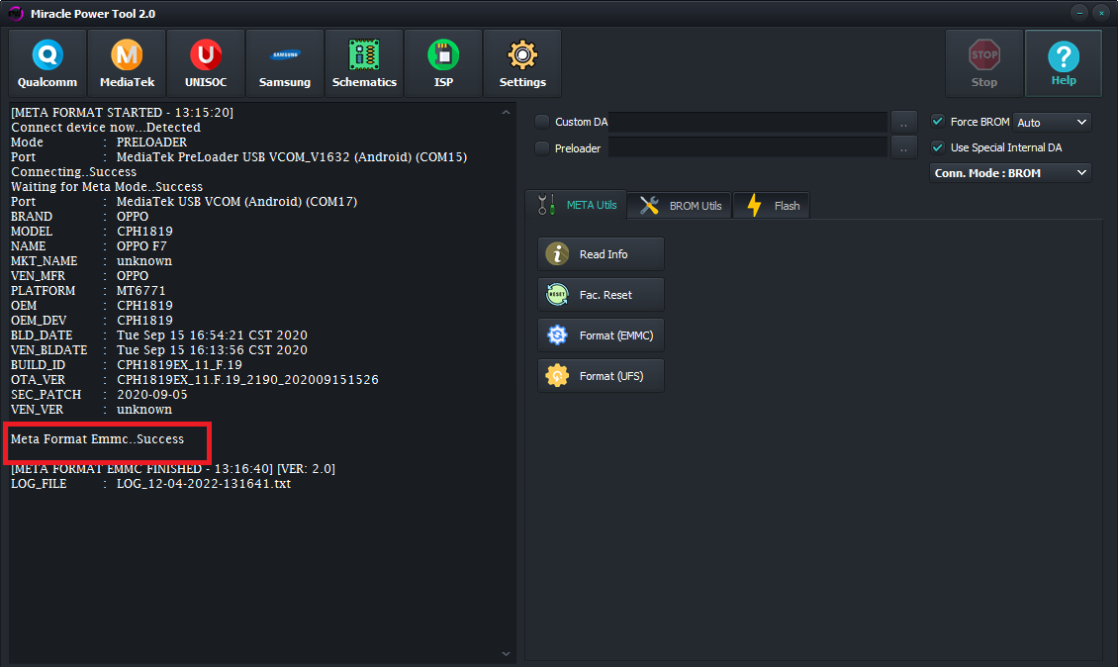Minimize the Miracle Power Tool window
This screenshot has height=667, width=1118.
tap(1079, 13)
